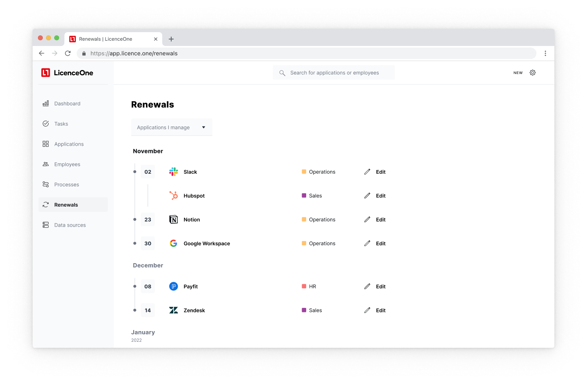Open the browser three-dot menu
Image resolution: width=587 pixels, height=384 pixels.
(545, 53)
